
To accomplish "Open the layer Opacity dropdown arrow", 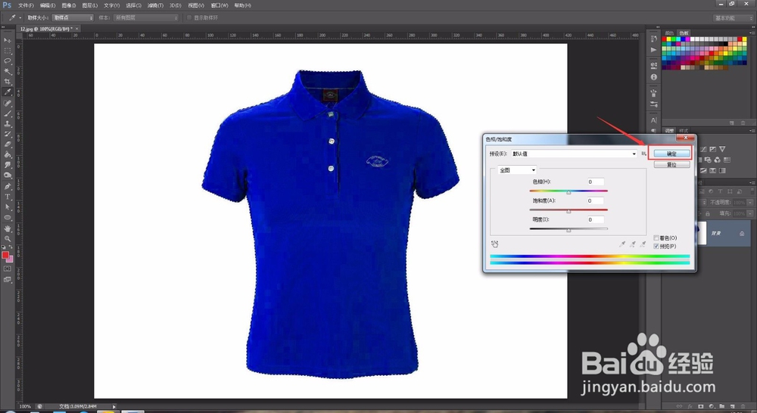I will point(750,203).
